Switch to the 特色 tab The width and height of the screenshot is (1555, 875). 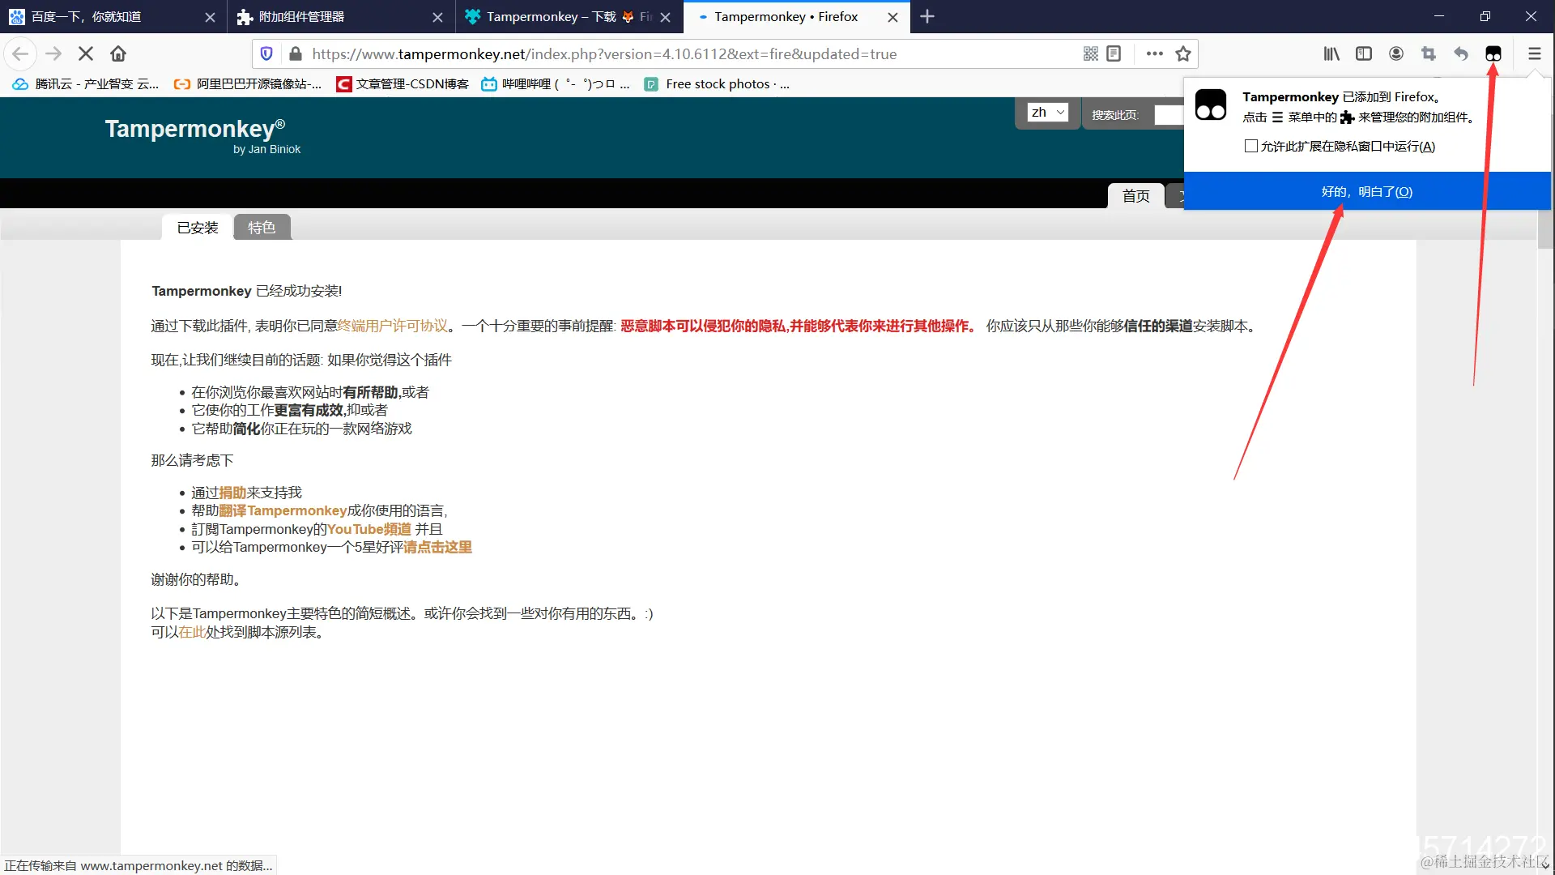coord(262,227)
